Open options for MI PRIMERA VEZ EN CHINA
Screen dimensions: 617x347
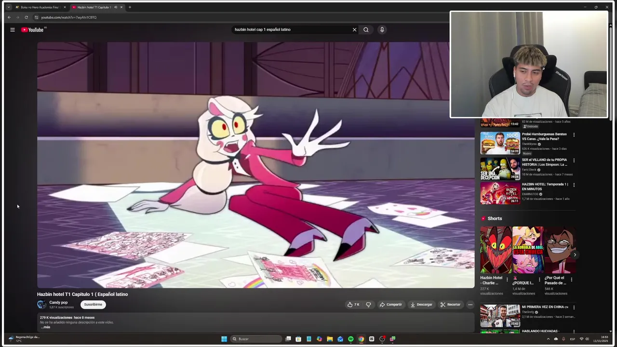pos(574,307)
